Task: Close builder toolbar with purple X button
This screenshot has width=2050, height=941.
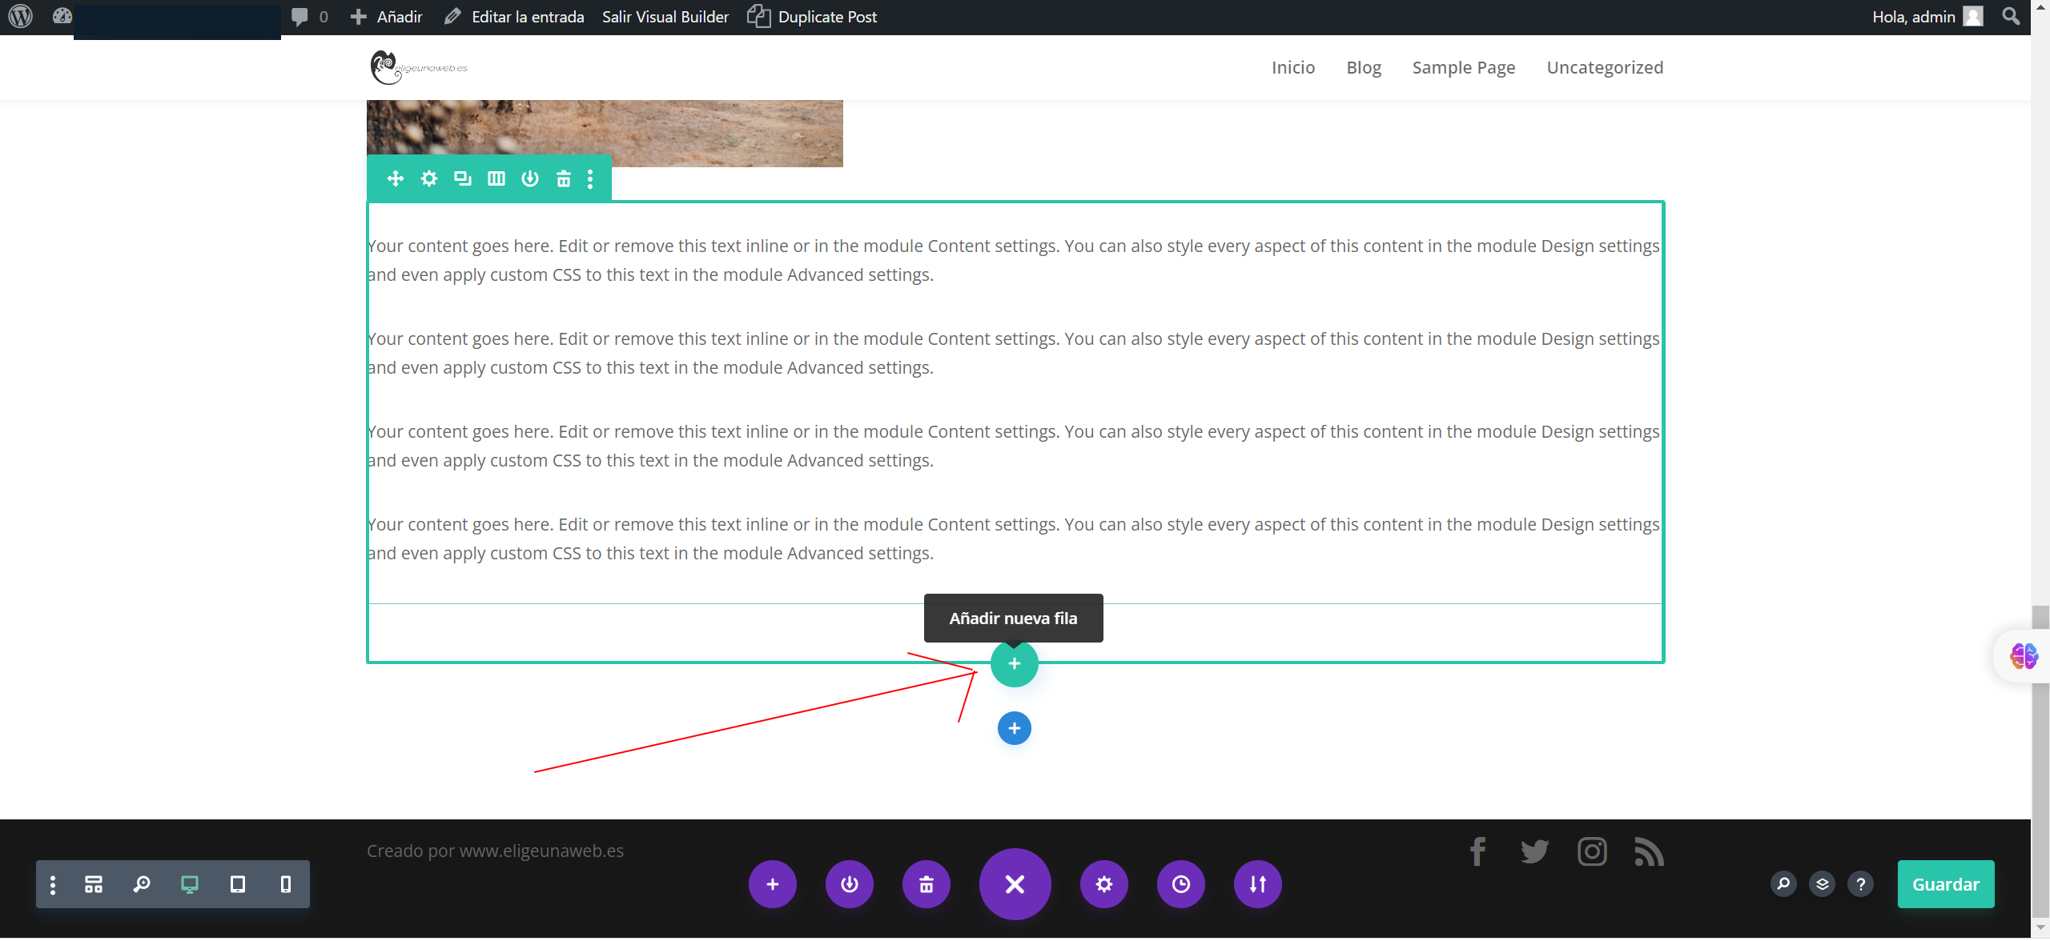Action: (x=1015, y=884)
